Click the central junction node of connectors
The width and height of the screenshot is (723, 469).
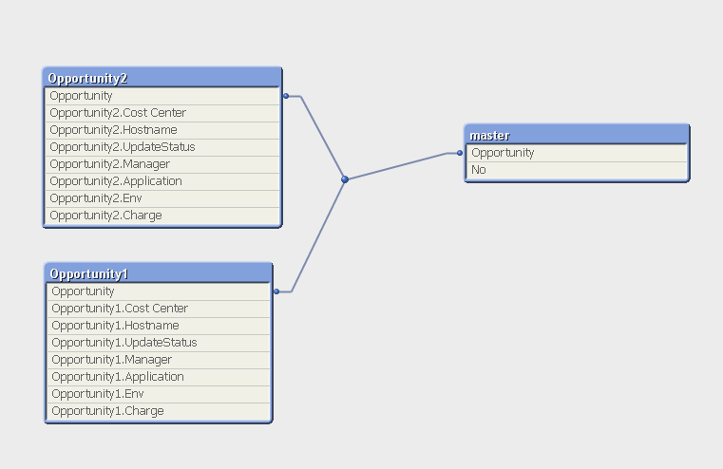(x=345, y=179)
